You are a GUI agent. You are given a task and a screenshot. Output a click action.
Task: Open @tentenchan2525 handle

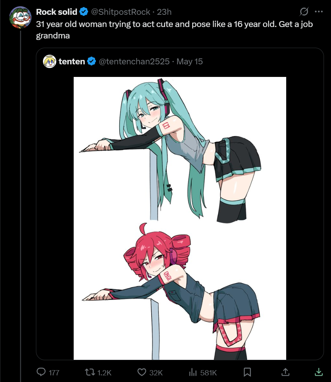click(134, 61)
